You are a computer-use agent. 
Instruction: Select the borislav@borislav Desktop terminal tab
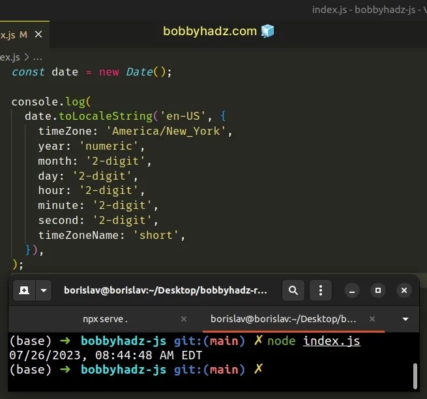point(283,319)
